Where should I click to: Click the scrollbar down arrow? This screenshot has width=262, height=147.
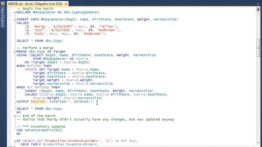258,143
